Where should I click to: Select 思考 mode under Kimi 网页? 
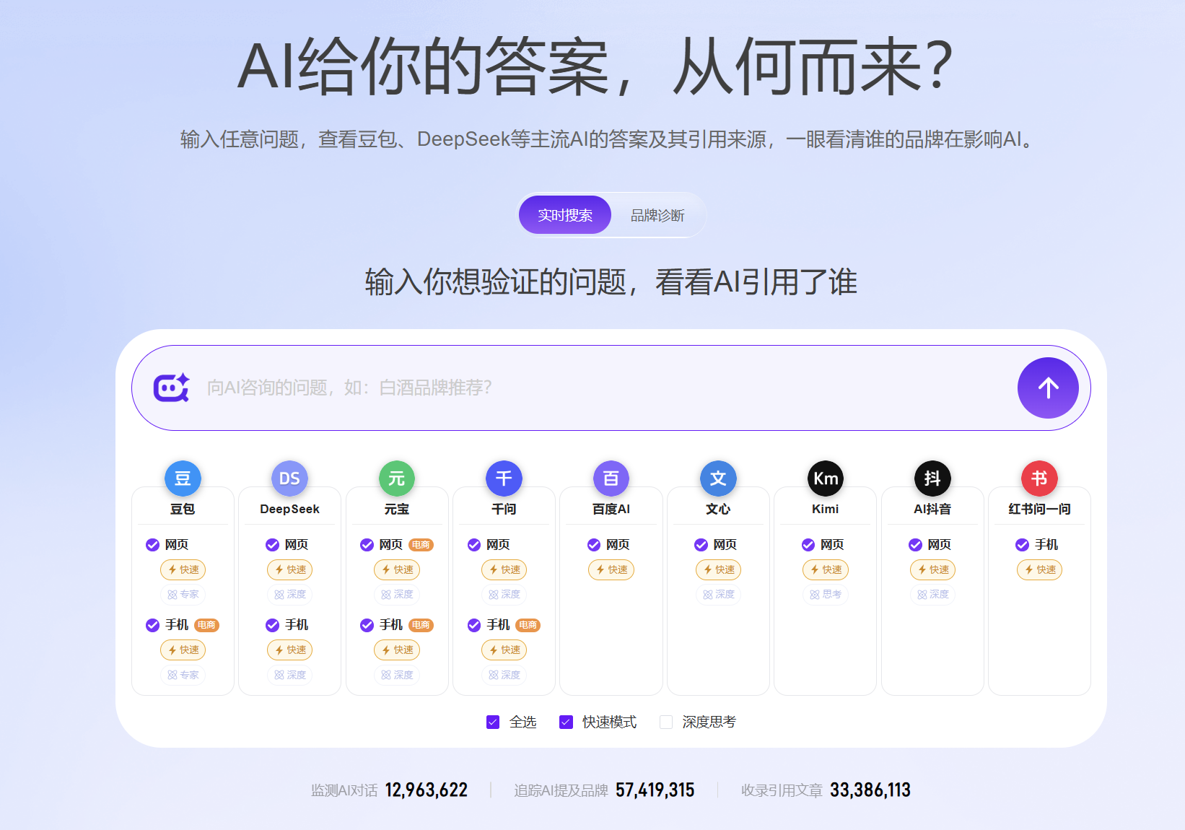(x=826, y=595)
